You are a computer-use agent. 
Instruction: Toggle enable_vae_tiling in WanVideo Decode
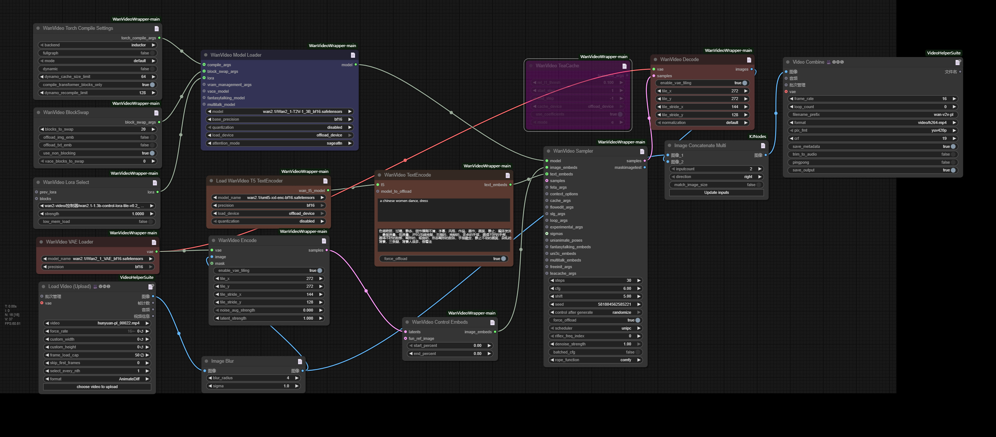click(744, 83)
